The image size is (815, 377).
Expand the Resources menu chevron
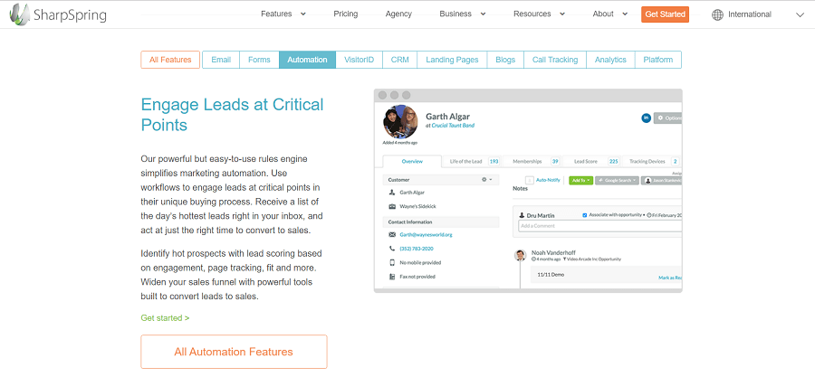pos(562,14)
